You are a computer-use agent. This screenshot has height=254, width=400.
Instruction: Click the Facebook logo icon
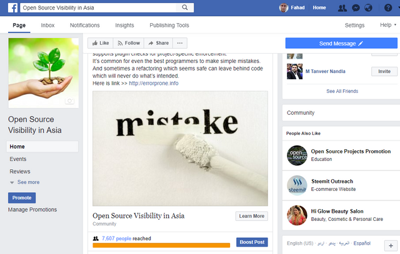(x=12, y=7)
